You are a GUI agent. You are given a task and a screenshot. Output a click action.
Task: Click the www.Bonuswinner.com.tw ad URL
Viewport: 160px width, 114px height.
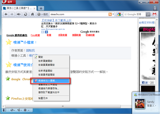(x=53, y=29)
